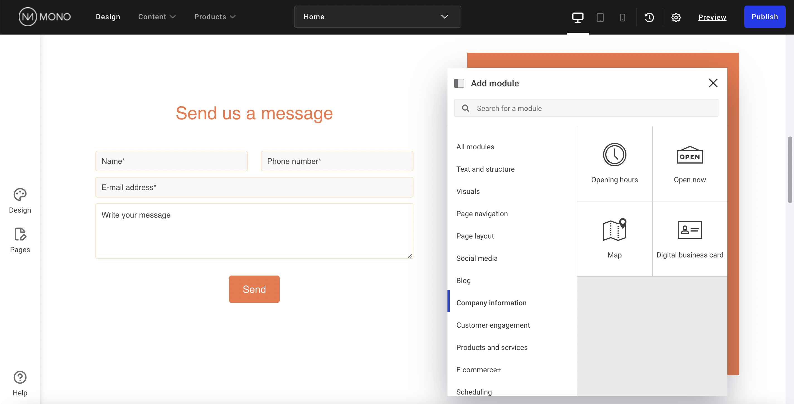Select the 'Send us a message' heading
Image resolution: width=794 pixels, height=404 pixels.
[x=254, y=113]
